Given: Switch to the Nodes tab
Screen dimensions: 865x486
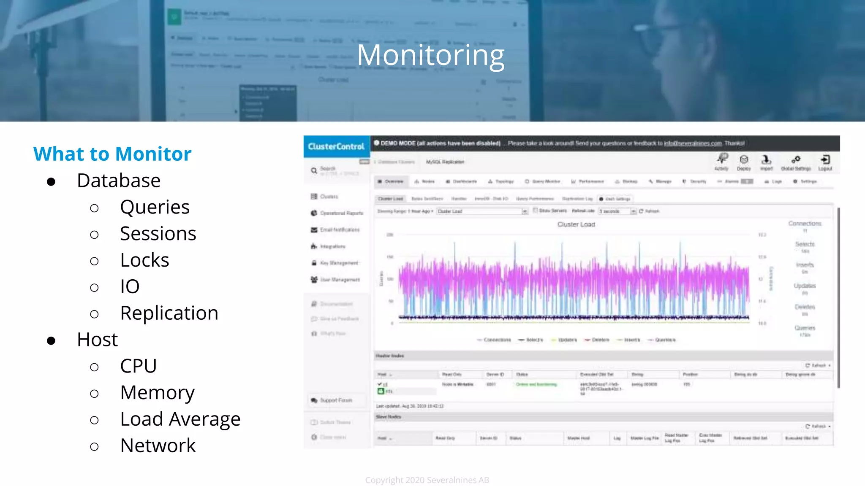Looking at the screenshot, I should [424, 182].
